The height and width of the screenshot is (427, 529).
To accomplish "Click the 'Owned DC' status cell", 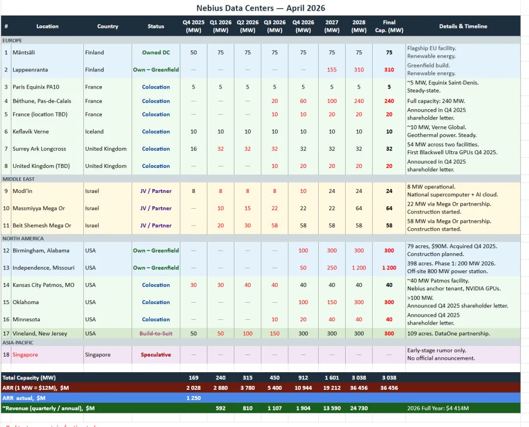I will pos(156,52).
